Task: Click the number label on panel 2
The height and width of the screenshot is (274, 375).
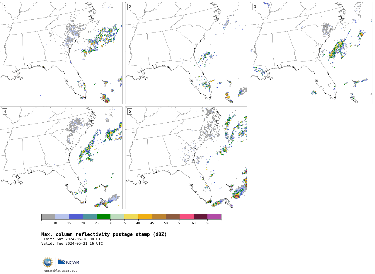Action: 130,7
